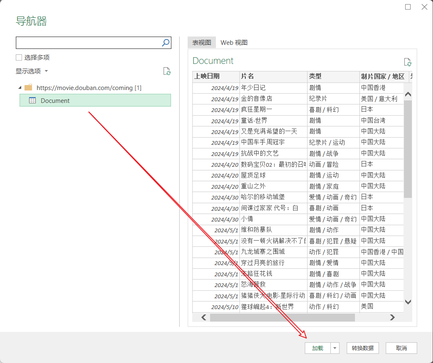The height and width of the screenshot is (363, 433).
Task: Click the horizontal scrollbar of the preview
Action: point(282,317)
